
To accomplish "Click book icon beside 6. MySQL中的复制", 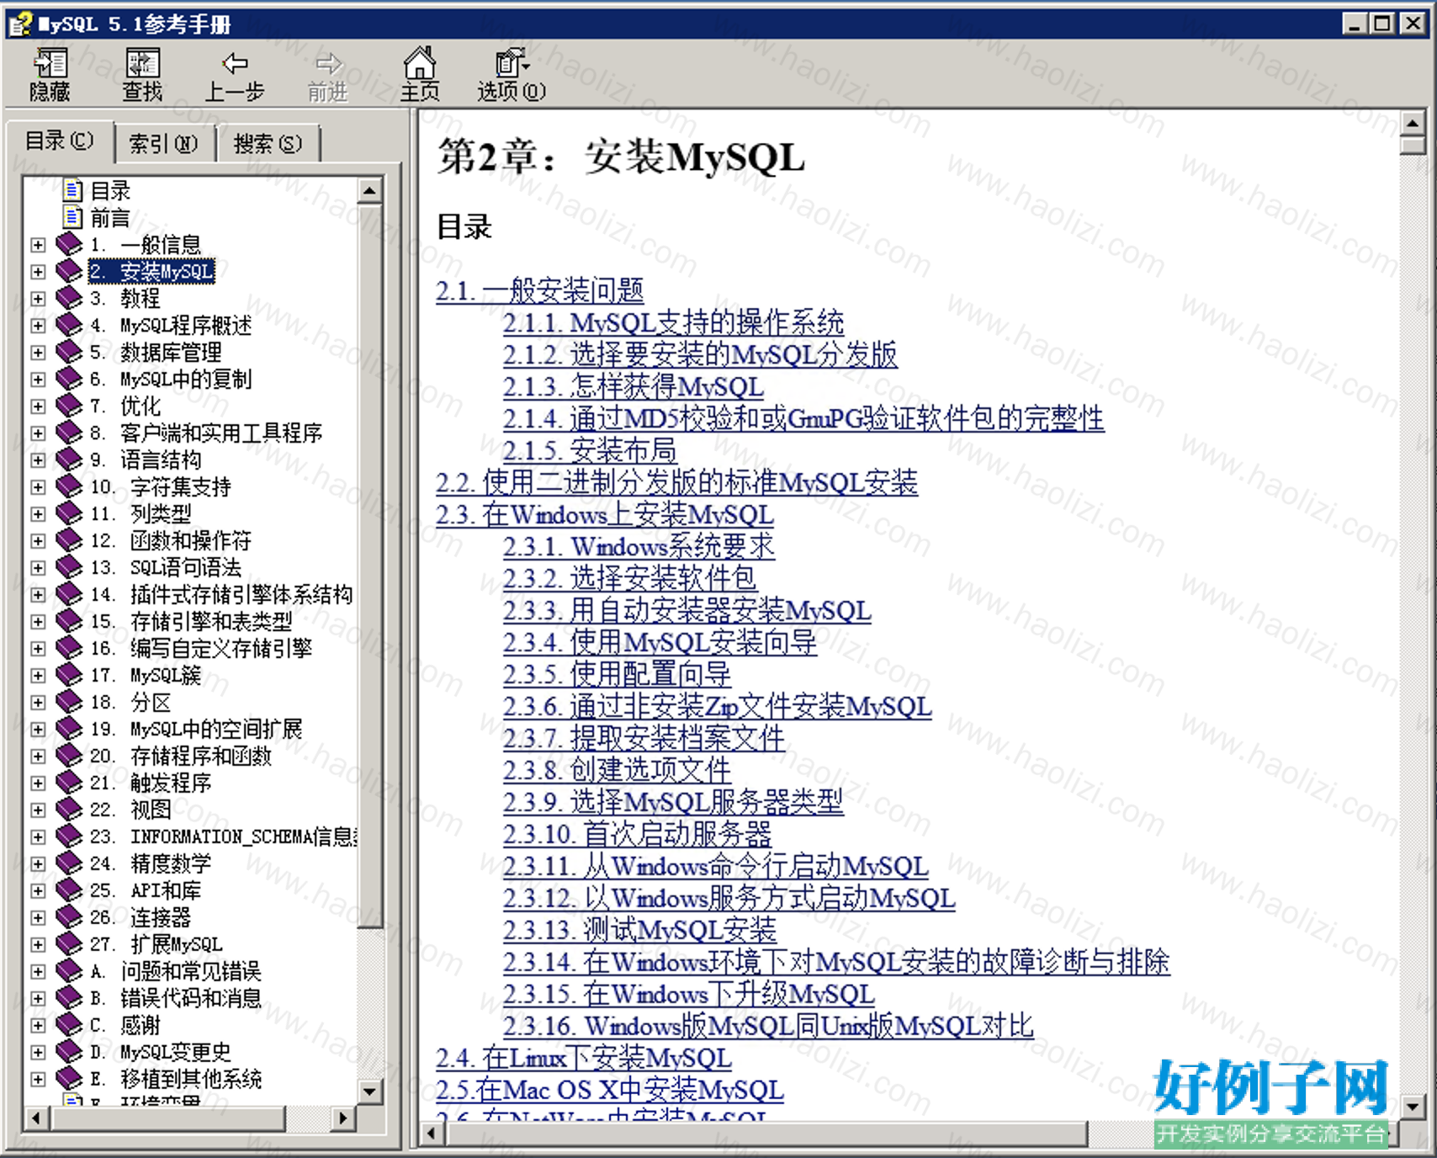I will [69, 379].
